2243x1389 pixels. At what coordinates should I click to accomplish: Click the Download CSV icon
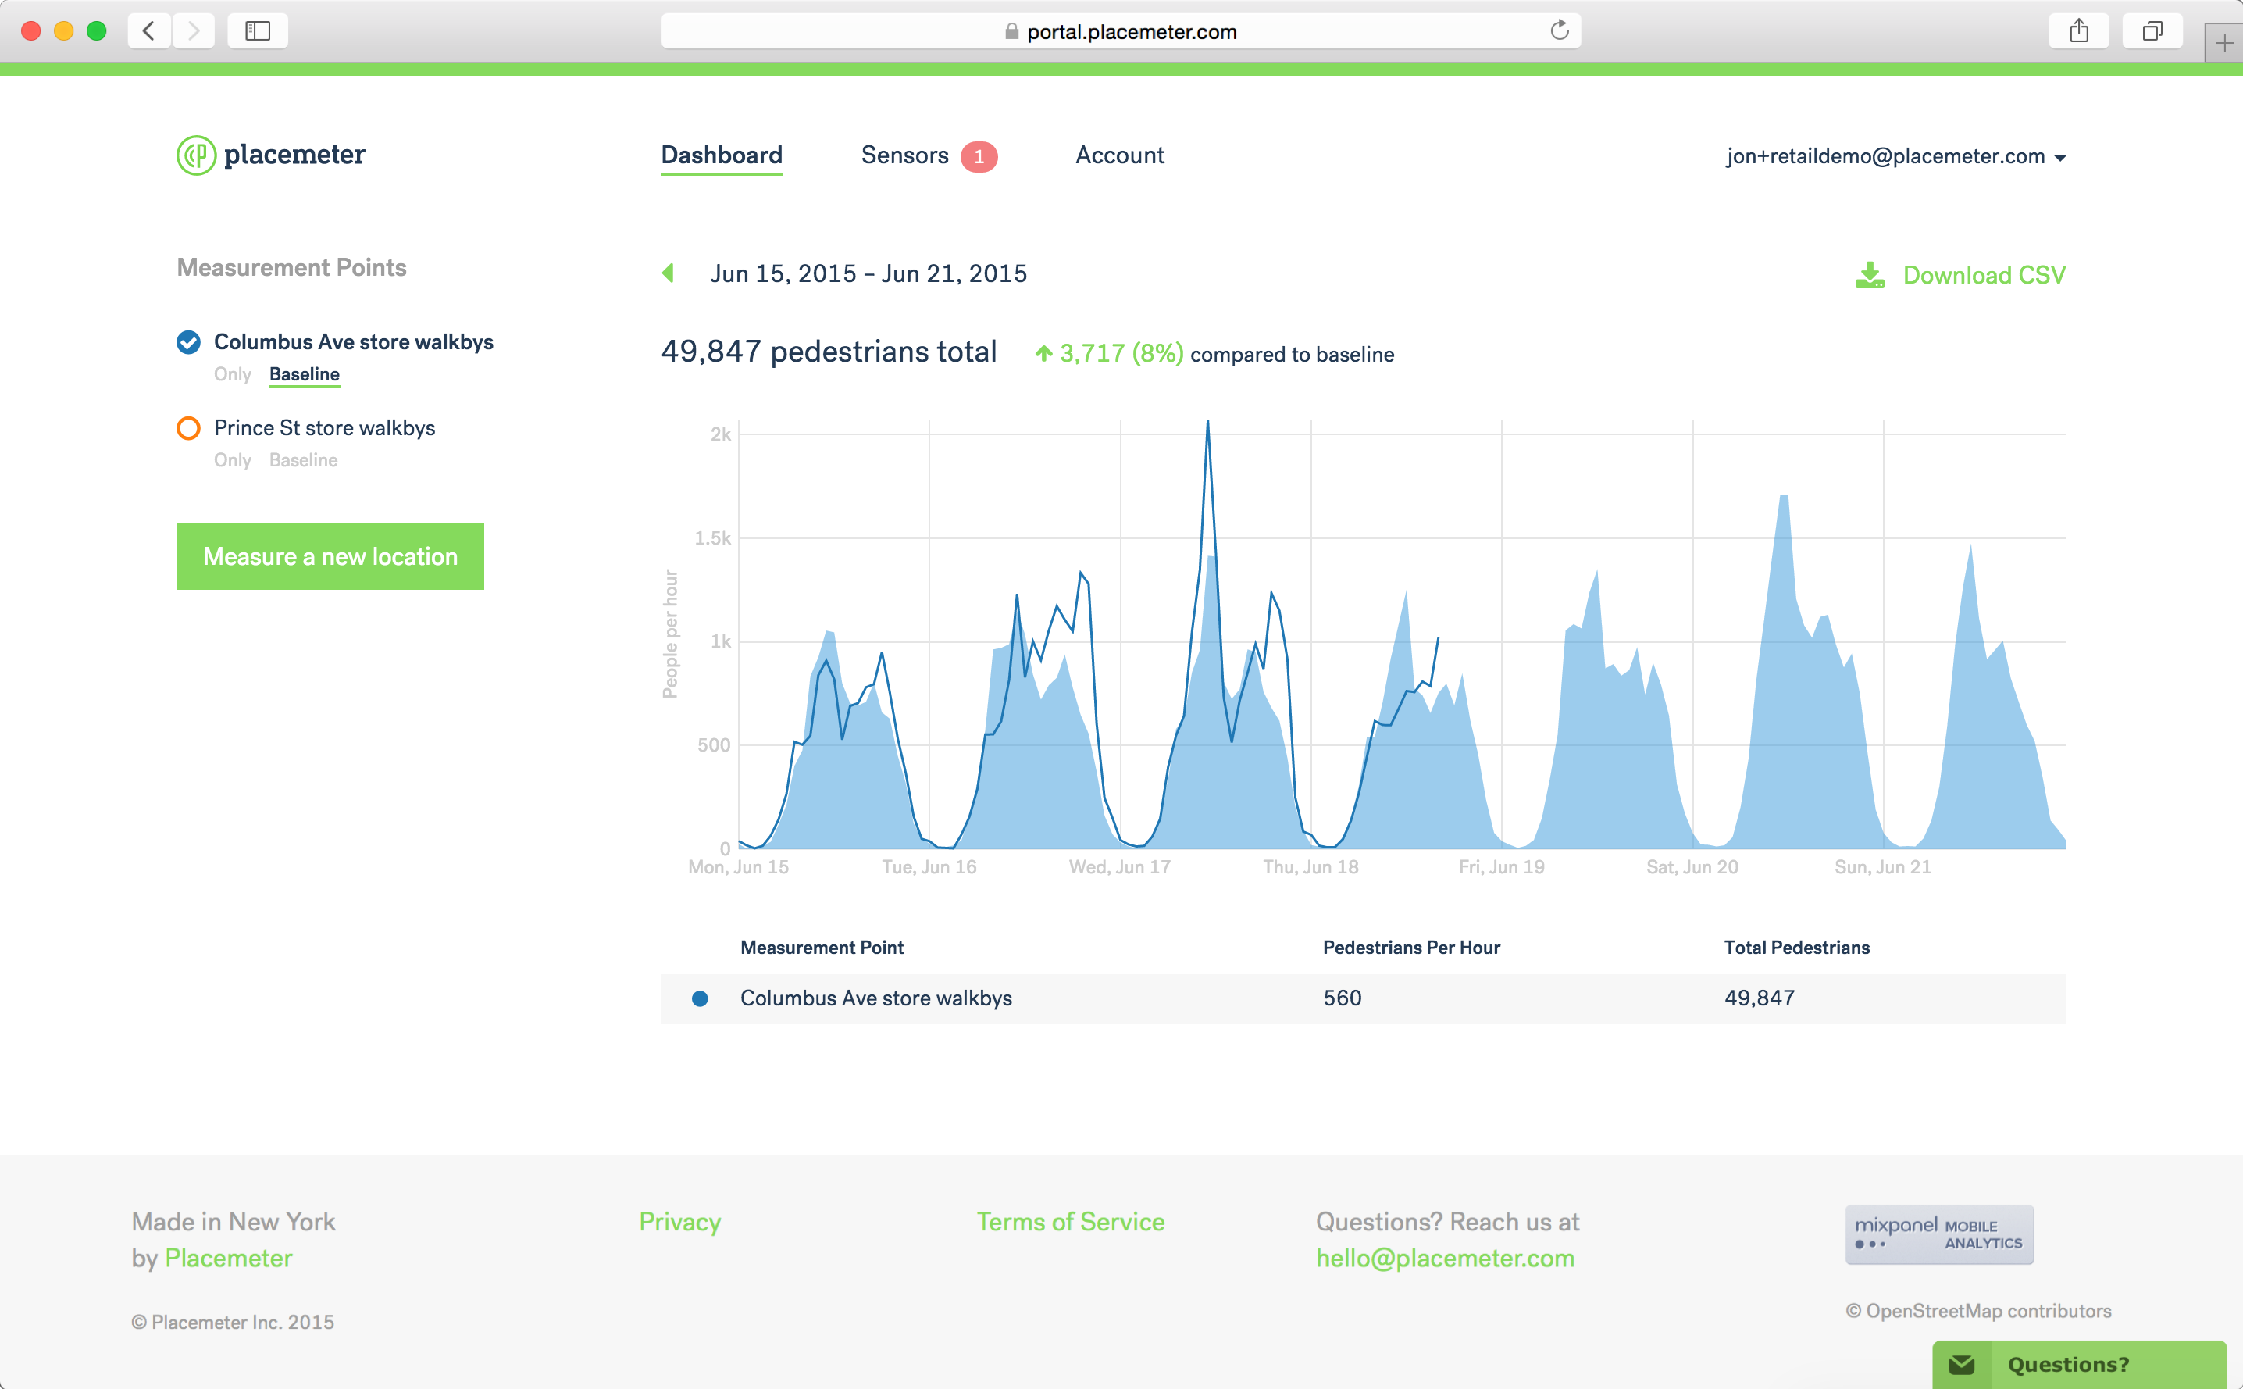coord(1870,275)
